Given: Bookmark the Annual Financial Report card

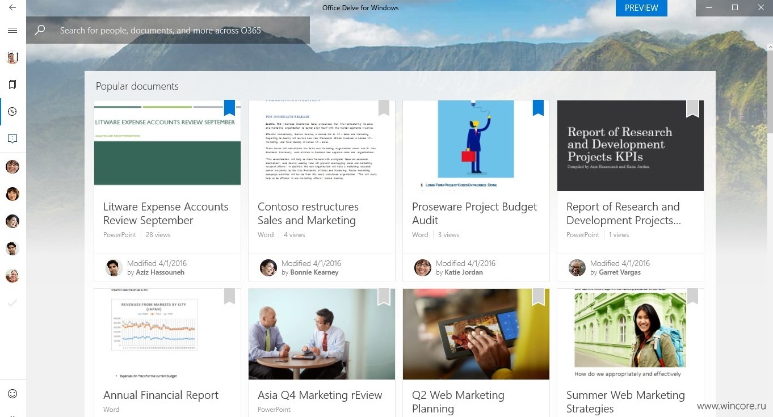Looking at the screenshot, I should click(x=229, y=296).
